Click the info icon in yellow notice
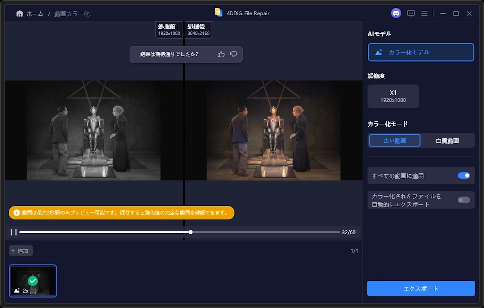Screen dimensions: 484x308 click(x=16, y=213)
